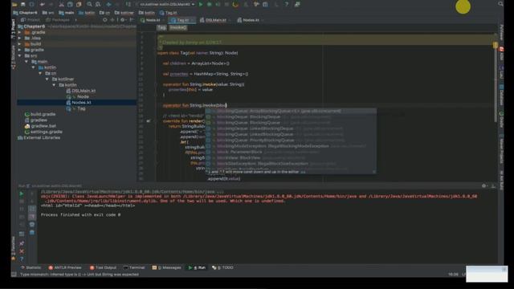Select Nodes.kt in project tree
The width and height of the screenshot is (514, 289).
(79, 103)
